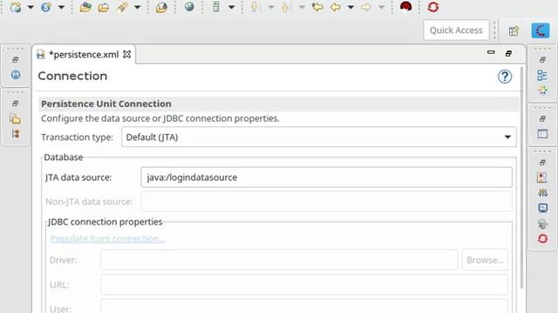Click the Open Type folder toolbar icon

point(85,7)
